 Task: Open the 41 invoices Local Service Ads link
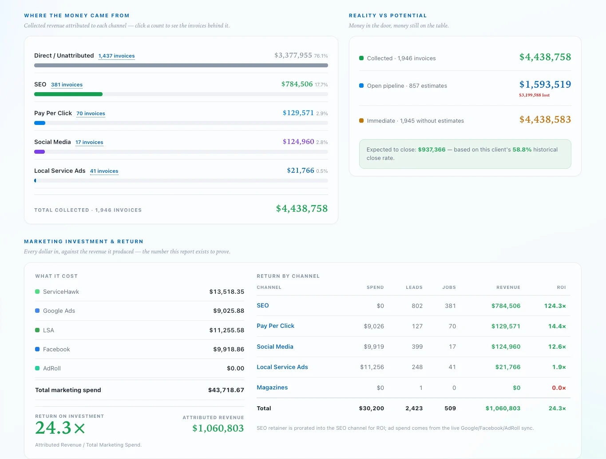point(104,171)
